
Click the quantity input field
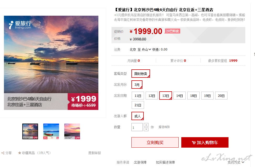tap(137, 127)
